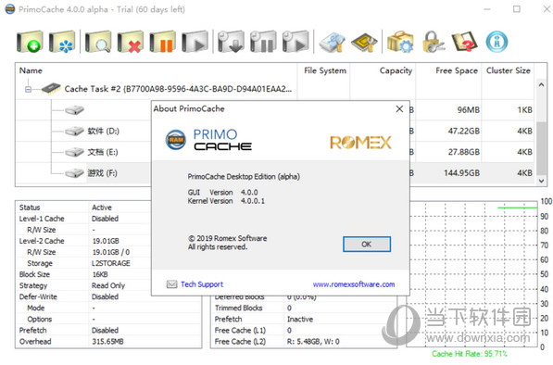This screenshot has height=365, width=553.
Task: Select the 游戏 (F:) volume
Action: point(102,173)
